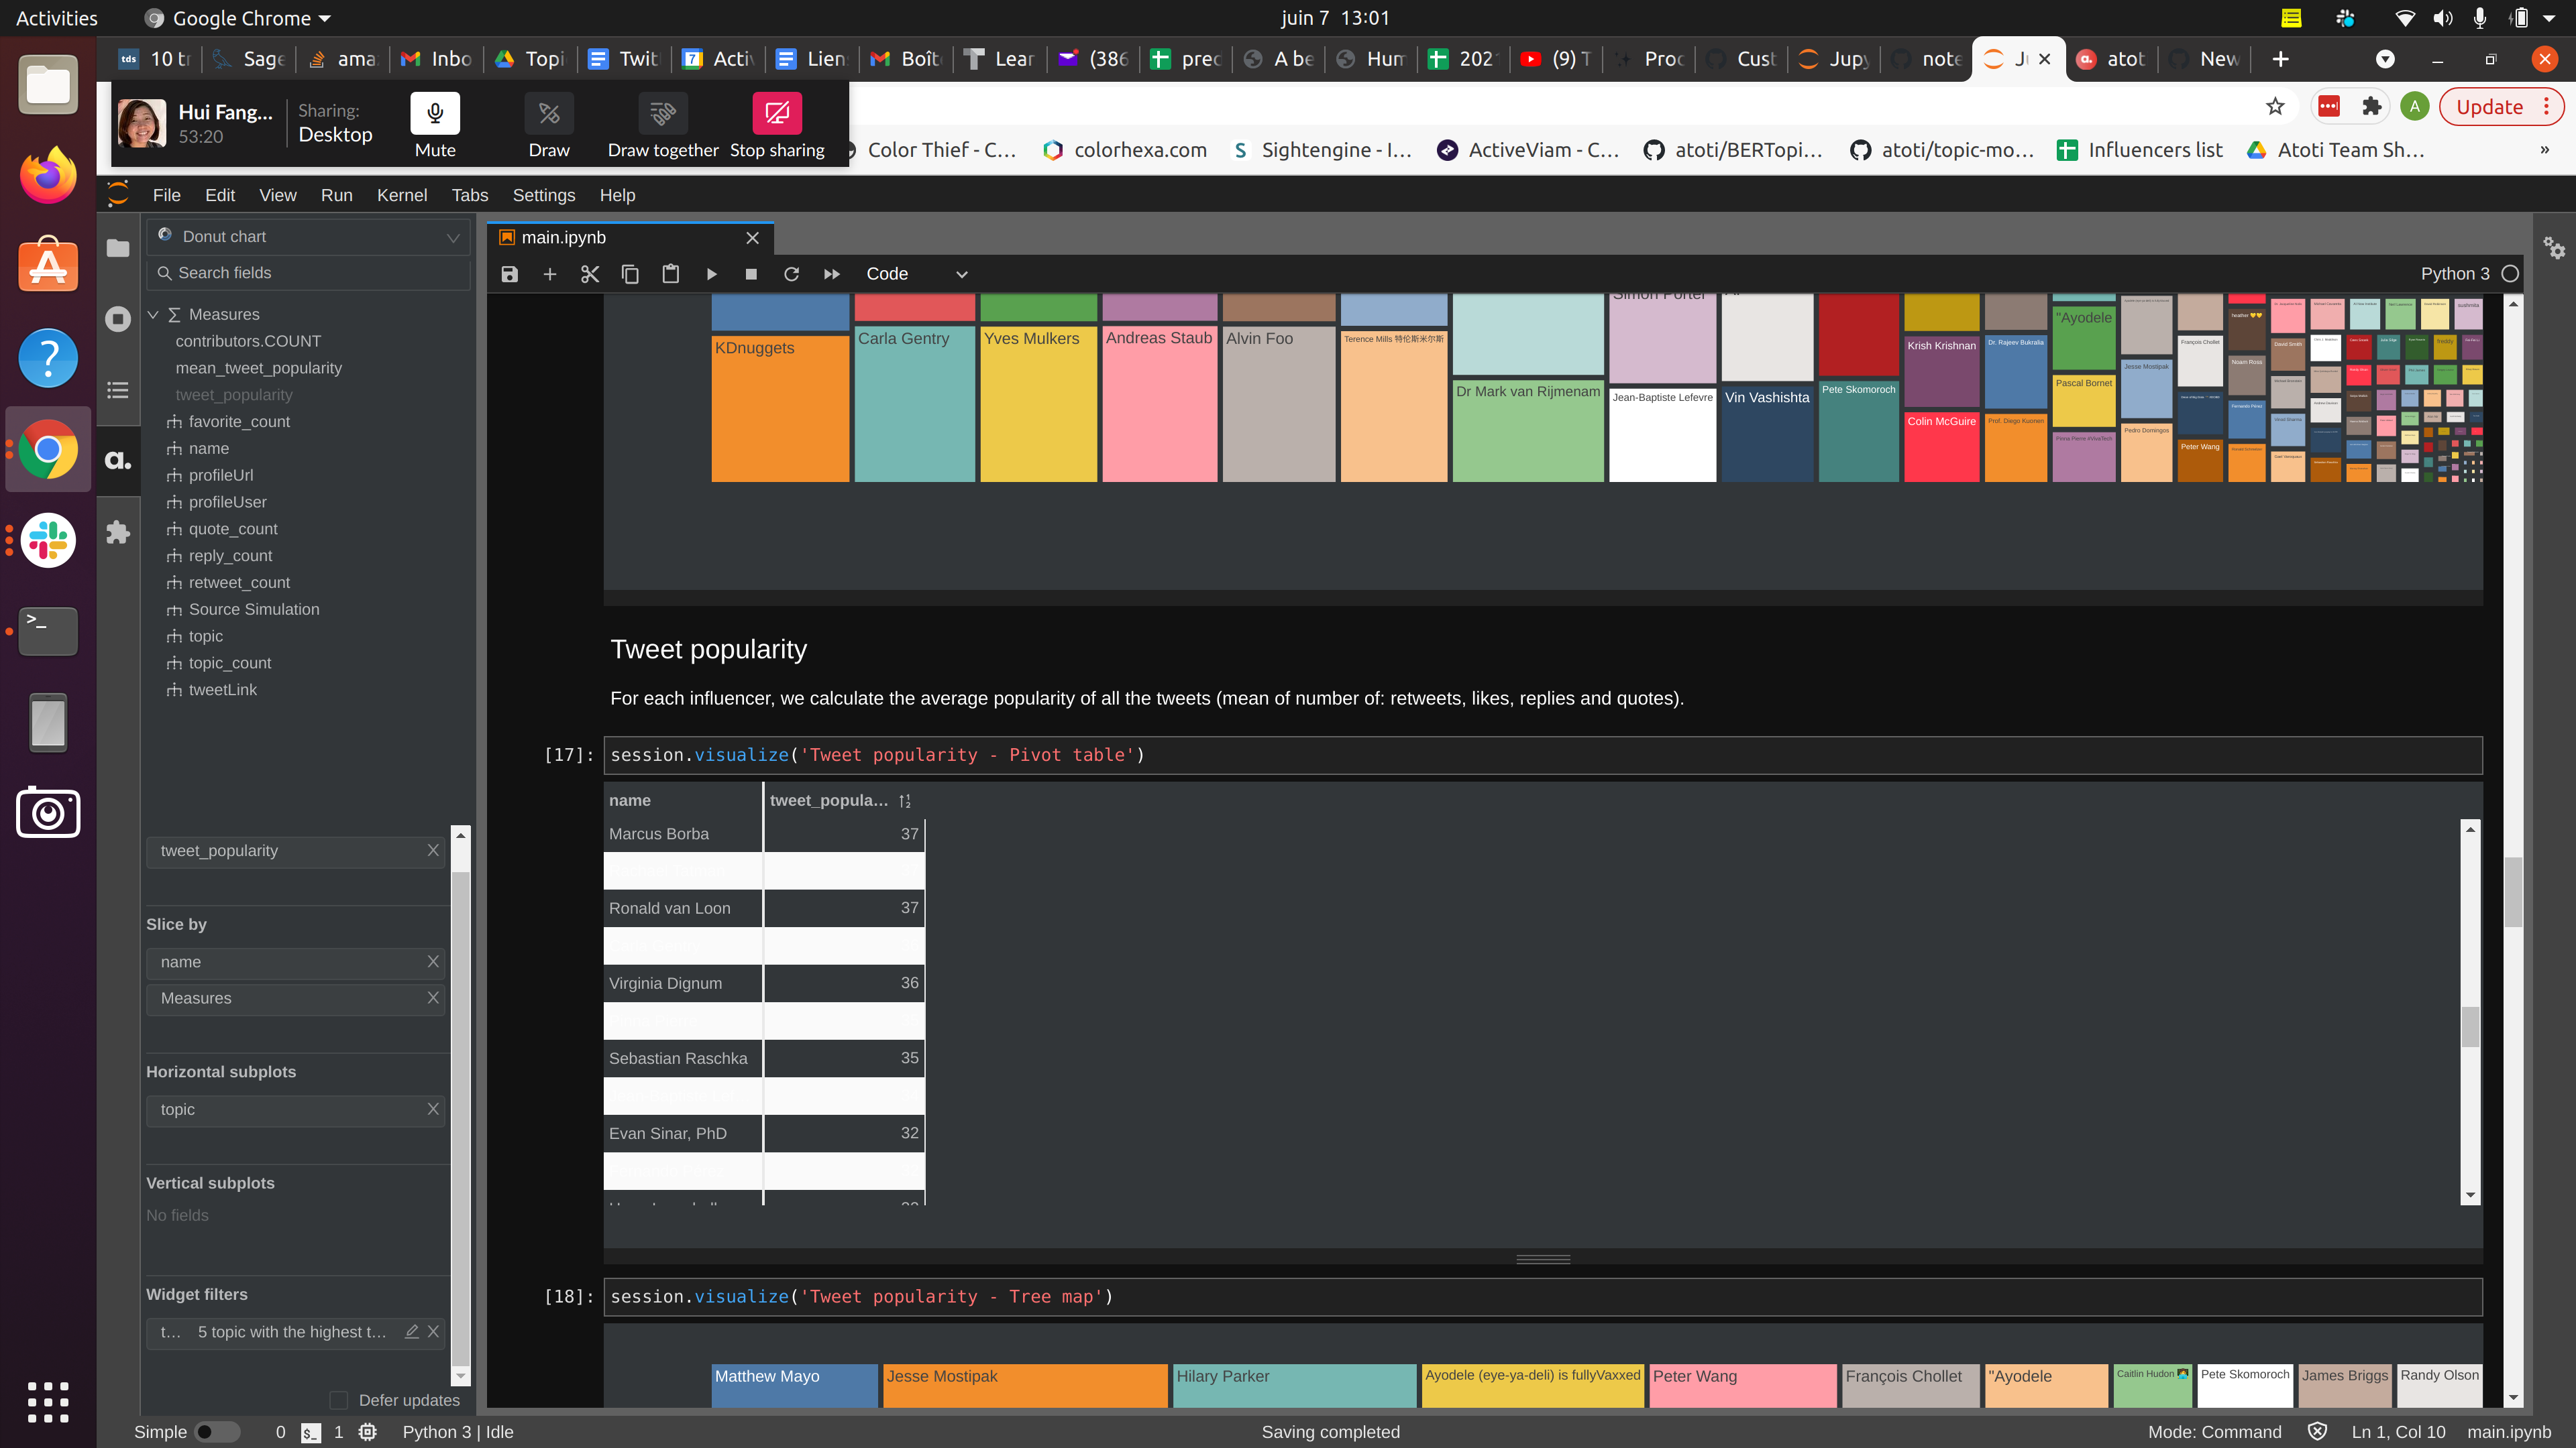
Task: Restart kernel and run all cells
Action: click(x=831, y=273)
